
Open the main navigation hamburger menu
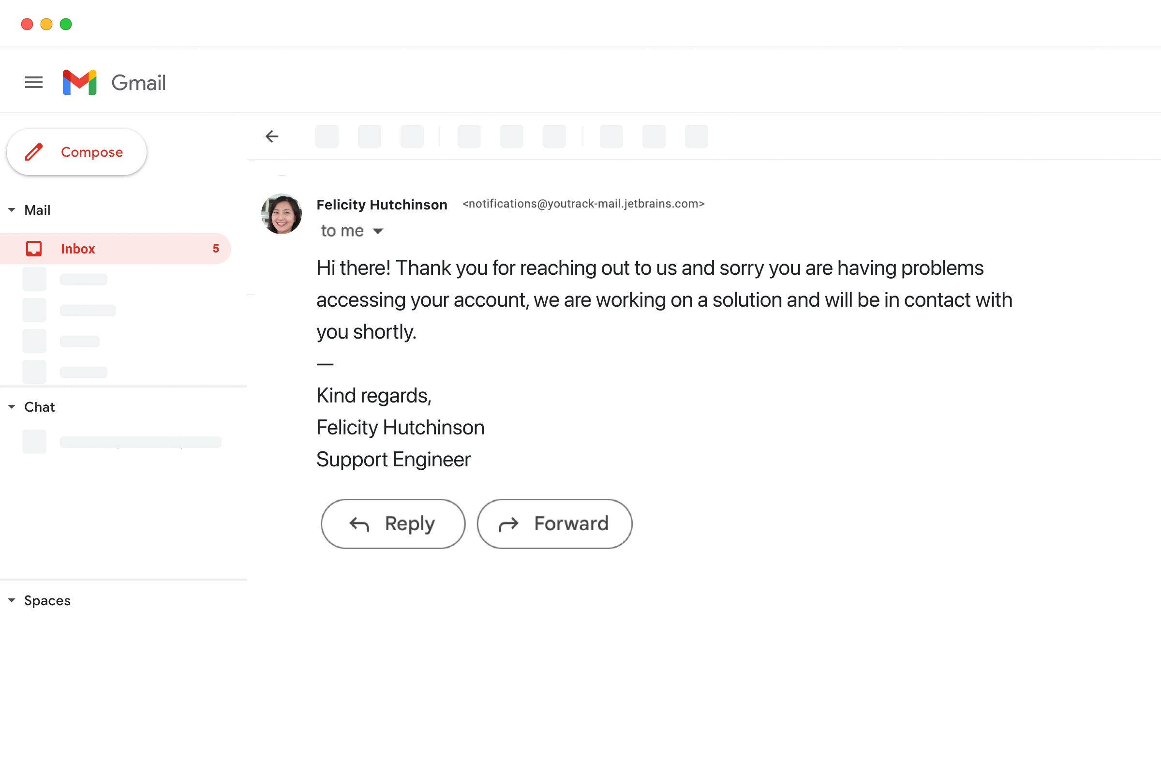(x=33, y=82)
